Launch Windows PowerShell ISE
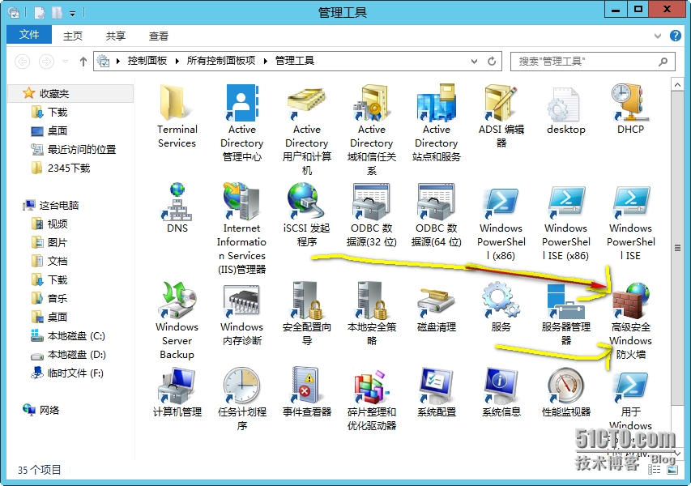 [x=629, y=202]
